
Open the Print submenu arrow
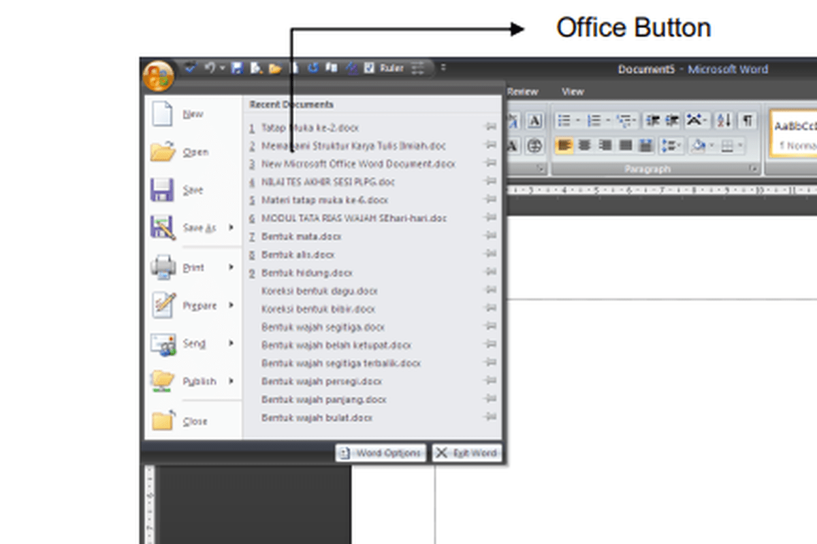point(229,267)
